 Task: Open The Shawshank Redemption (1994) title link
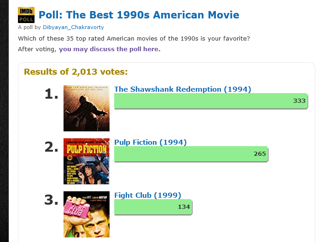(x=182, y=89)
